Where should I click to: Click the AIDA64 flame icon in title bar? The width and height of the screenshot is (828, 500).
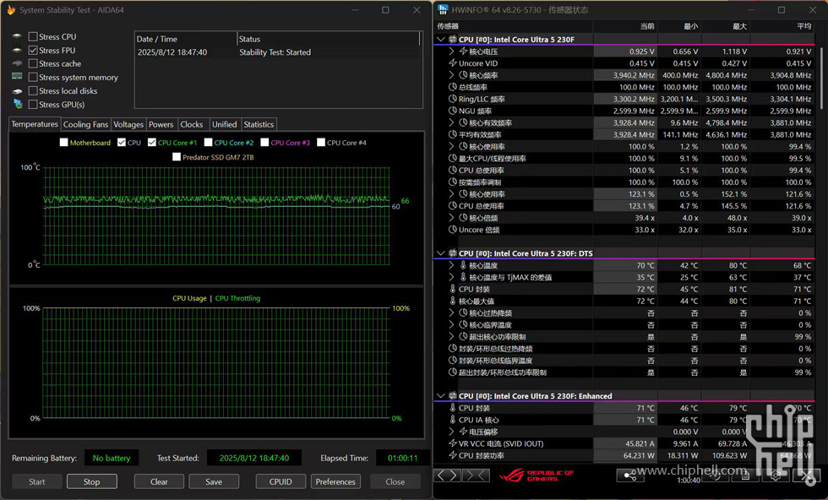pyautogui.click(x=10, y=10)
